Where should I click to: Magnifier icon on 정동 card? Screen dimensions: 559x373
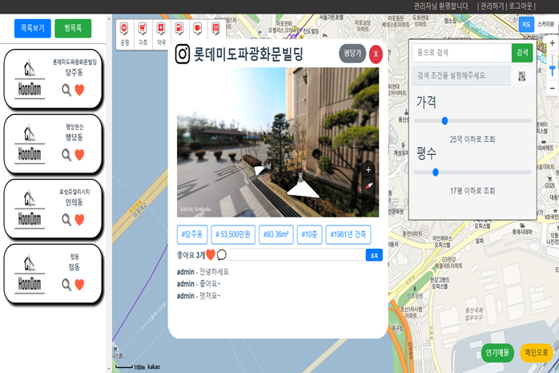[x=66, y=285]
